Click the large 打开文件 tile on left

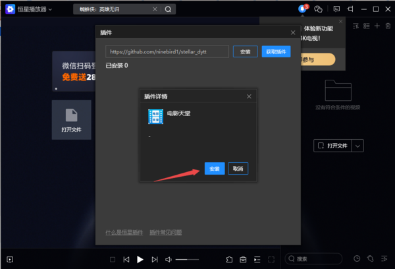click(x=72, y=120)
